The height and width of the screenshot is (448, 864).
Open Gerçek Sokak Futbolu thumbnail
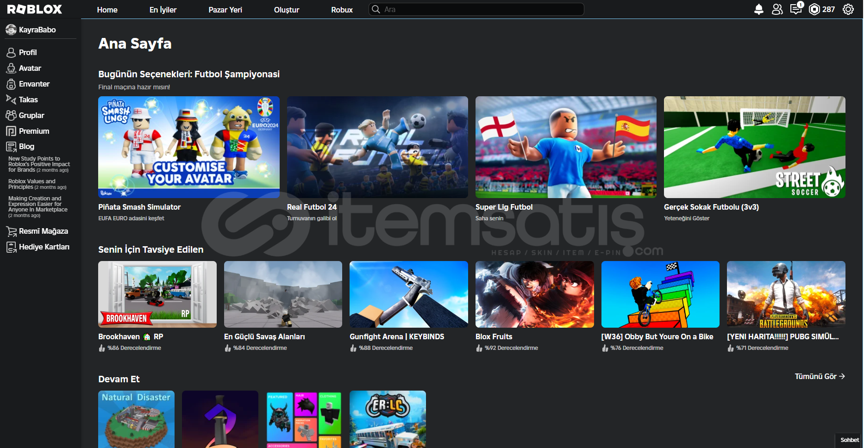tap(755, 147)
